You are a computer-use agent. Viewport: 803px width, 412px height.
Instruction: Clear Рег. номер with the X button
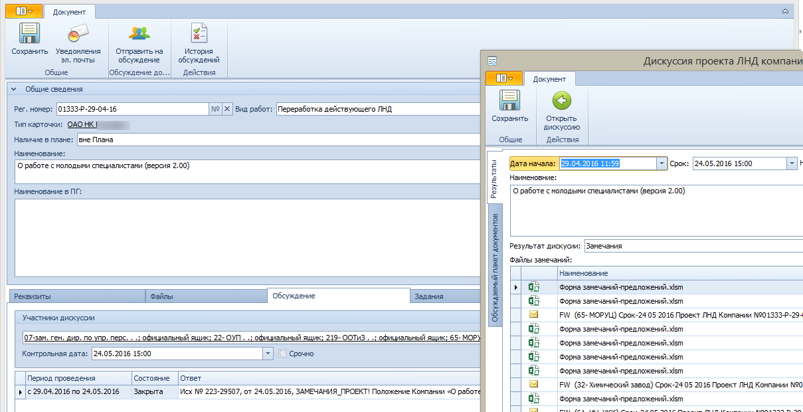point(227,109)
